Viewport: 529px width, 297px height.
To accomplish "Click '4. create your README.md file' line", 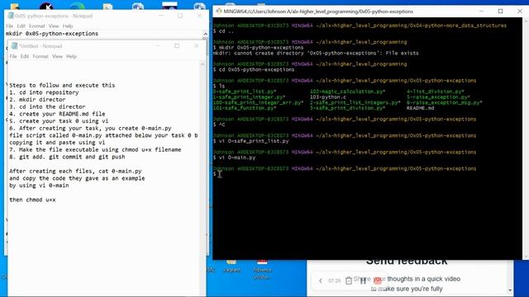I will (57, 114).
